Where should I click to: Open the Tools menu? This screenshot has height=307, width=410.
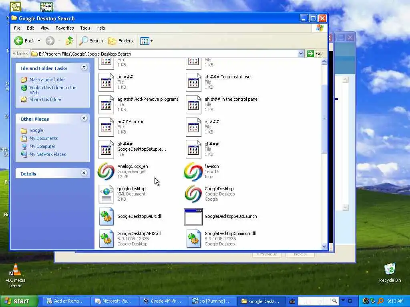pos(85,28)
